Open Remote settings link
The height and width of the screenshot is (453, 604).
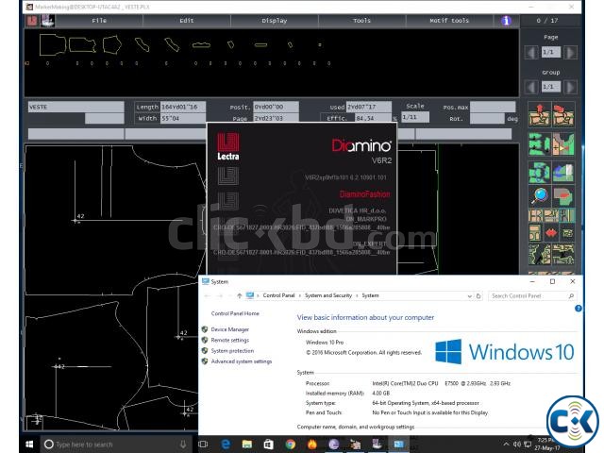[230, 340]
